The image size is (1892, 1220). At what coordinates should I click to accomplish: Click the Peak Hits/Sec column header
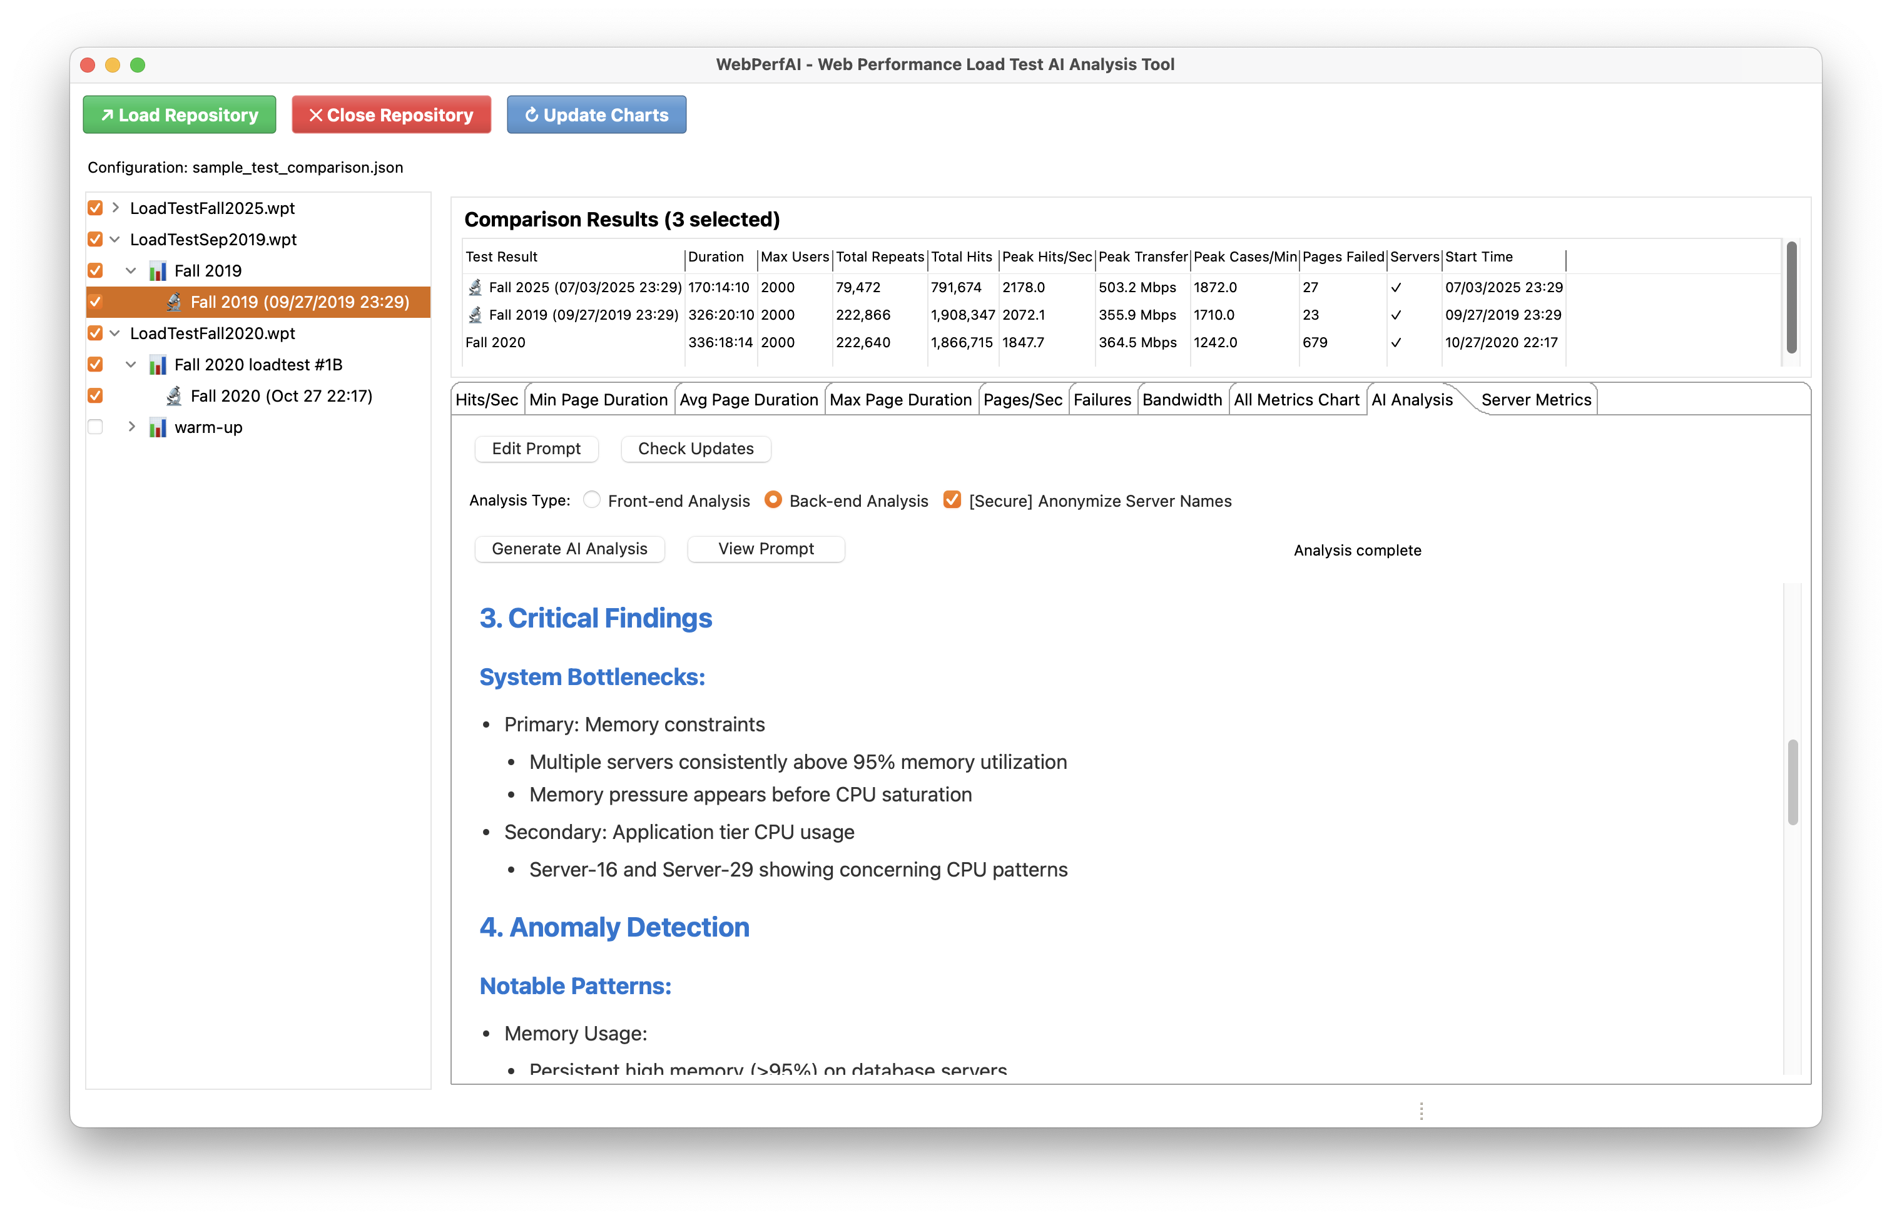coord(1046,257)
